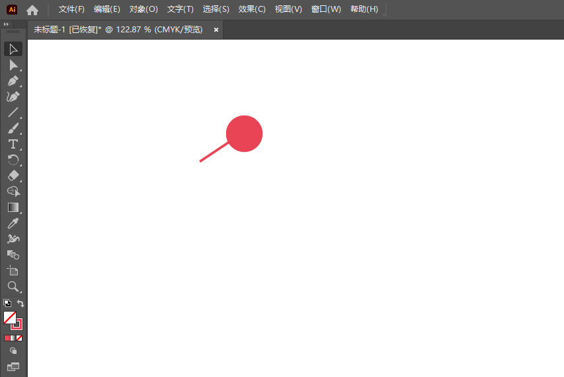Select the Artboard tool
Screen dimensions: 564x377
13,270
